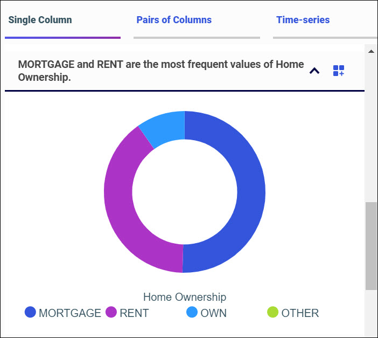Screen dimensions: 378x338
Task: Open the Pairs of Columns tab
Action: tap(174, 20)
